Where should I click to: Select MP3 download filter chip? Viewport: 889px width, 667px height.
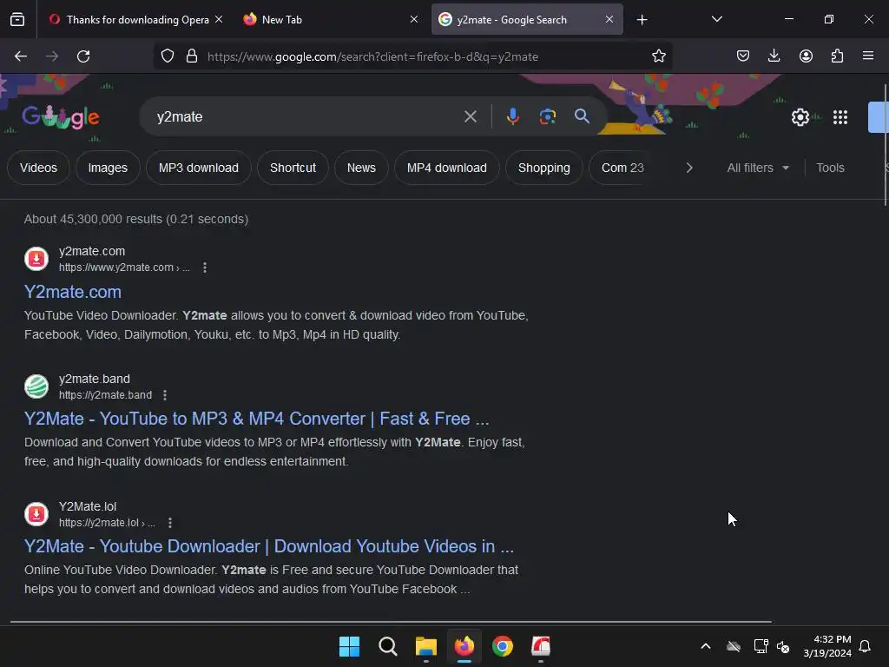pyautogui.click(x=199, y=168)
